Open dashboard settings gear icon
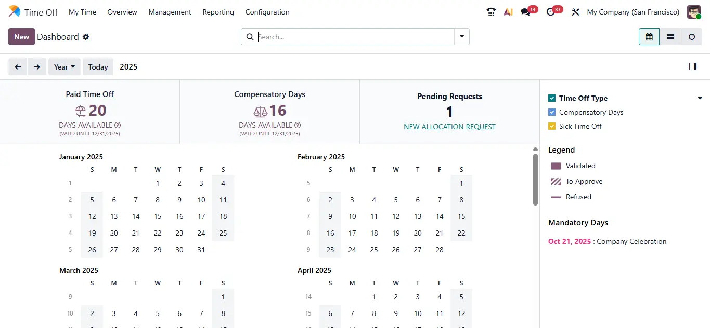The image size is (710, 328). pyautogui.click(x=86, y=37)
